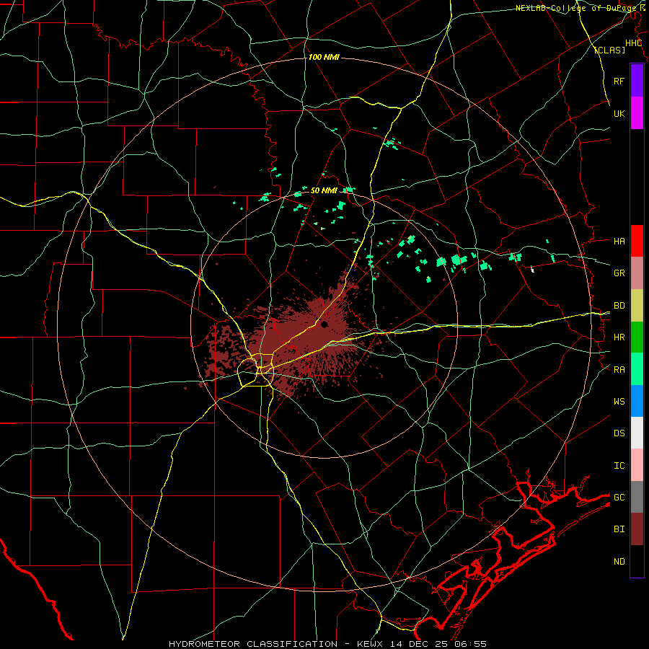Click the brown BI legend color swatch
Viewport: 649px width, 649px height.
pos(637,529)
